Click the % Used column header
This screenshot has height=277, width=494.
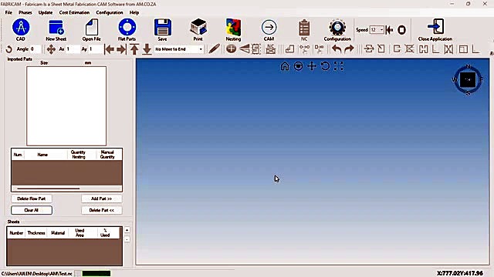[x=105, y=233]
